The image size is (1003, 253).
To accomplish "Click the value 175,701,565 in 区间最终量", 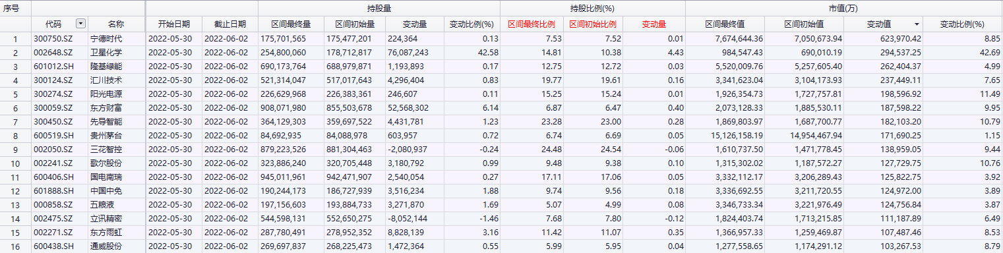I will (x=284, y=39).
